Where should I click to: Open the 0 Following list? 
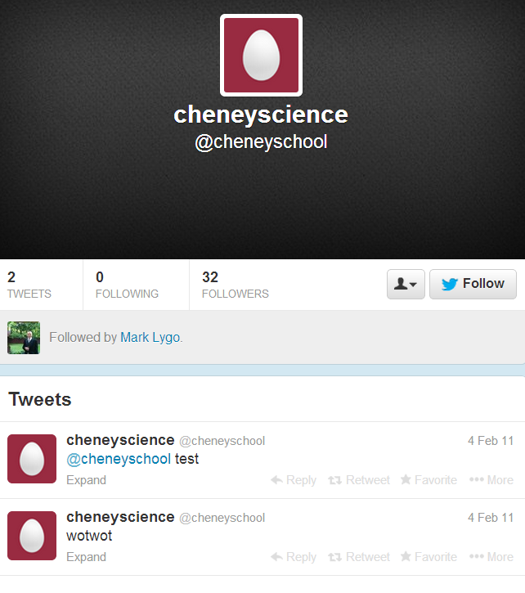(x=127, y=285)
